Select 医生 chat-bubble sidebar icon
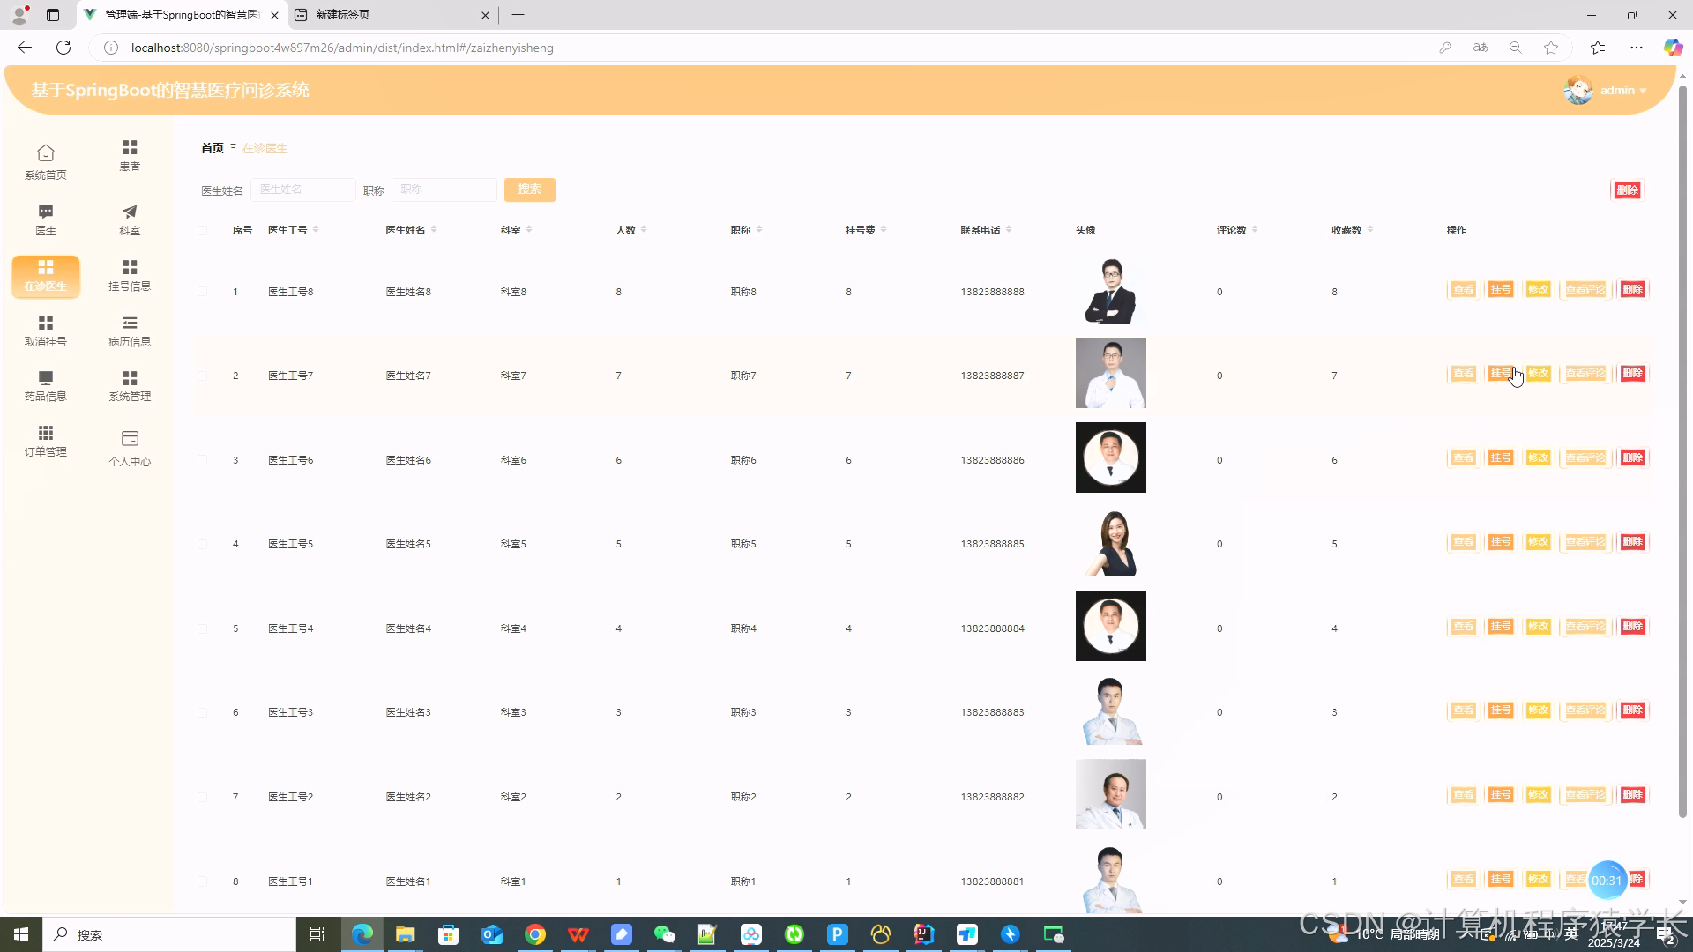The width and height of the screenshot is (1693, 952). [46, 212]
